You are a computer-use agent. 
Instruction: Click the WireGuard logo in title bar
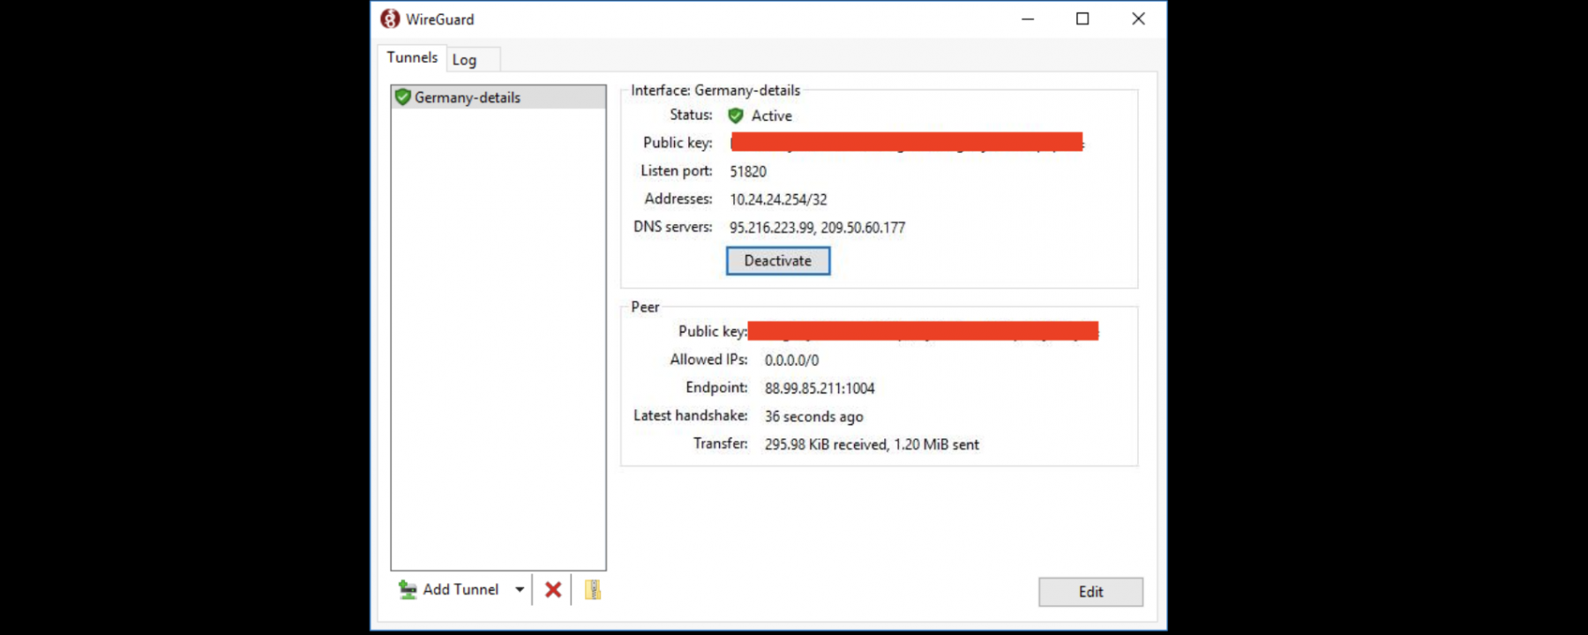tap(390, 19)
